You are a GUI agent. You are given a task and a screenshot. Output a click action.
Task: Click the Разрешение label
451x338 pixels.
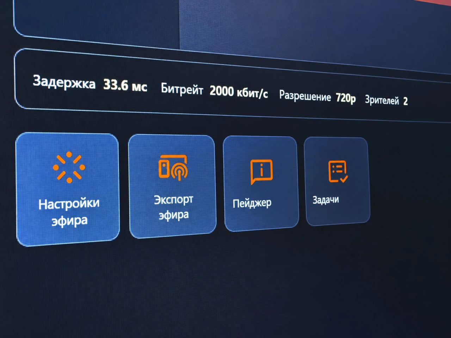pyautogui.click(x=305, y=96)
